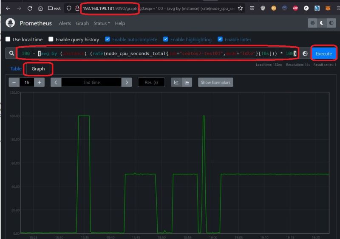The image size is (340, 239).
Task: Open the Pocket save icon
Action: coord(252,8)
